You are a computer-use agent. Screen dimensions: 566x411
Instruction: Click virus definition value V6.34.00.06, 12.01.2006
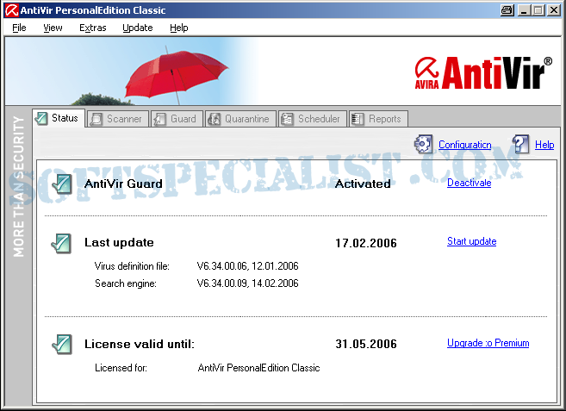click(x=247, y=266)
